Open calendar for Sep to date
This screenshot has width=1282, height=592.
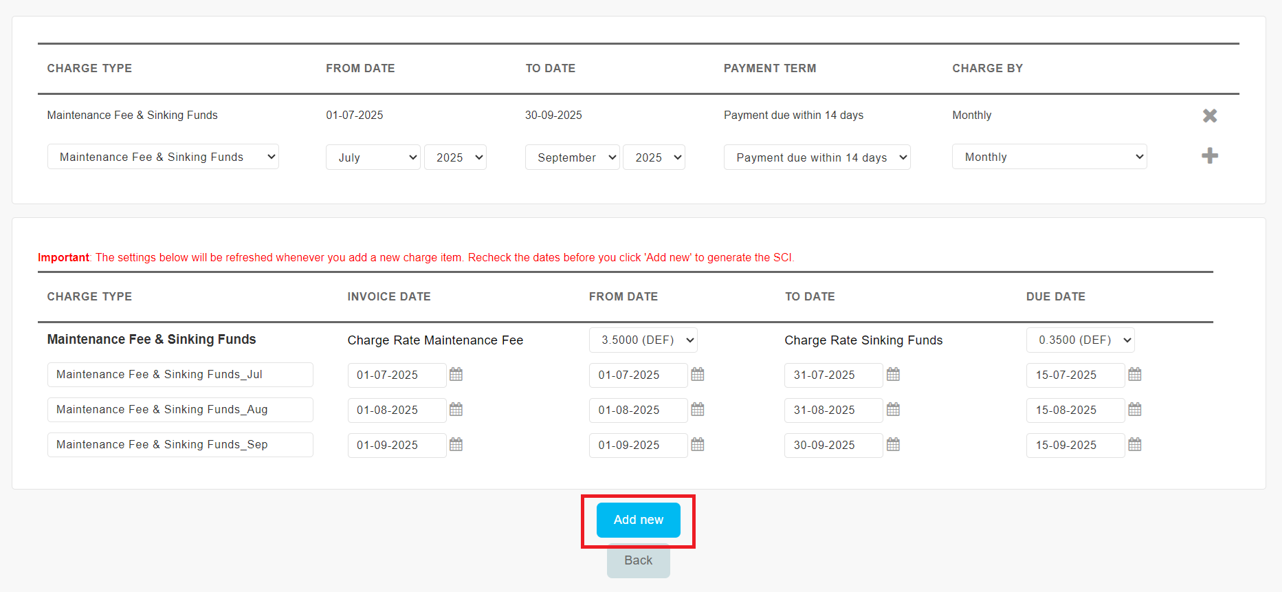893,444
